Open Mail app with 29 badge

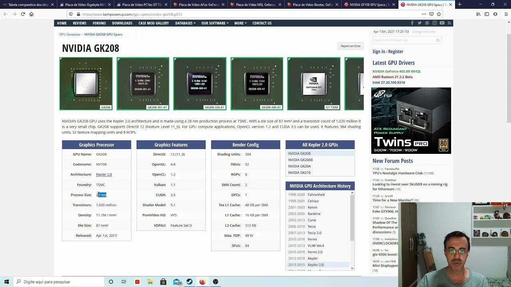176,282
